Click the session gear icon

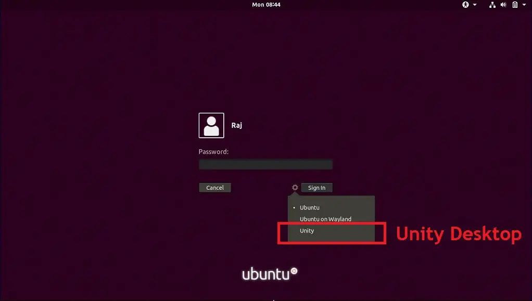pos(295,188)
